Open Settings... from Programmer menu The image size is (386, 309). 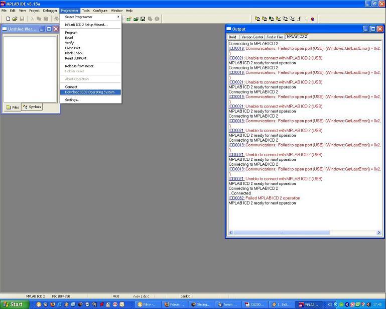point(90,100)
